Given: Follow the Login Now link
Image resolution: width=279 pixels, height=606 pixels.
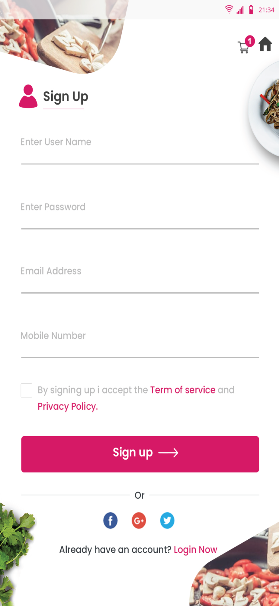Looking at the screenshot, I should click(195, 550).
